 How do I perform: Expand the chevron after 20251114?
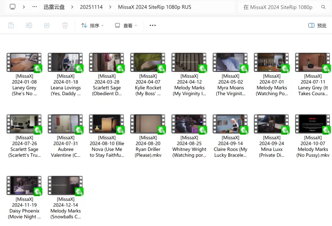tap(110, 7)
